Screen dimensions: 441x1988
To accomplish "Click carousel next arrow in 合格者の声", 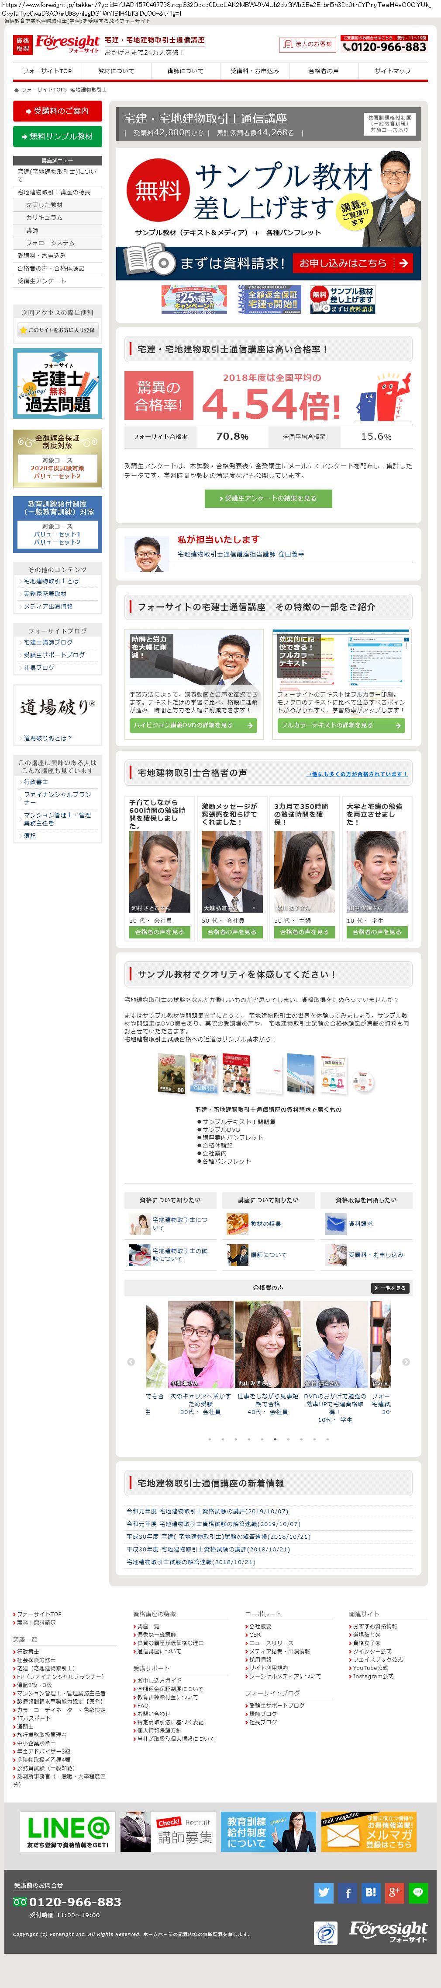I will coord(406,1361).
